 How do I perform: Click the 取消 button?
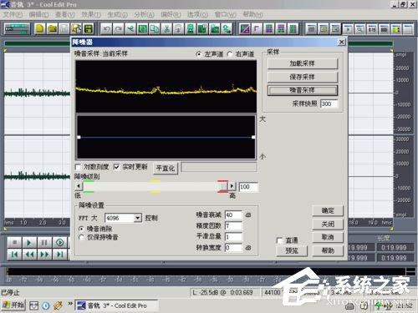click(328, 237)
